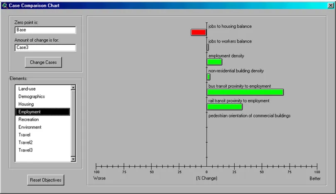Click the Zero point Base field
This screenshot has height=194, width=336.
pyautogui.click(x=45, y=30)
